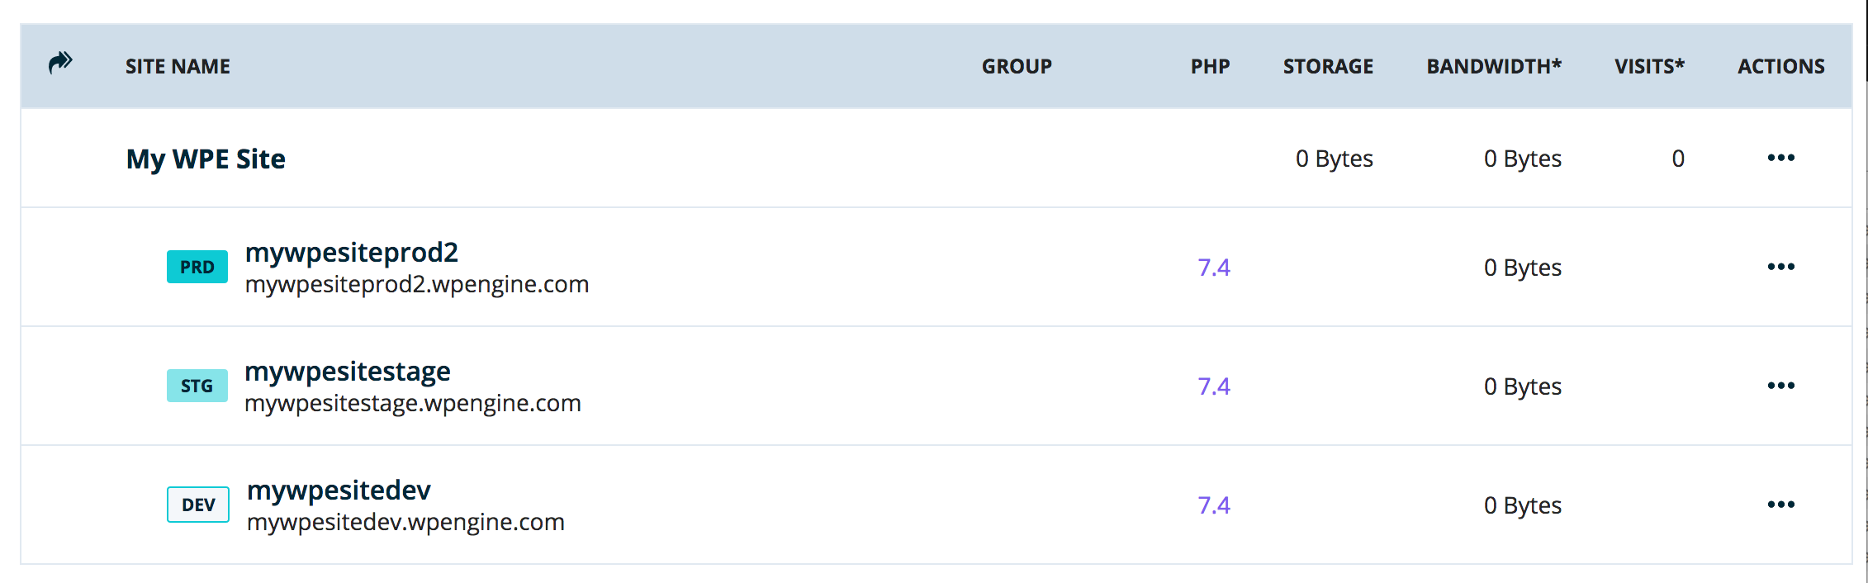This screenshot has height=583, width=1868.
Task: Open actions menu for My WPE Site
Action: click(x=1781, y=158)
